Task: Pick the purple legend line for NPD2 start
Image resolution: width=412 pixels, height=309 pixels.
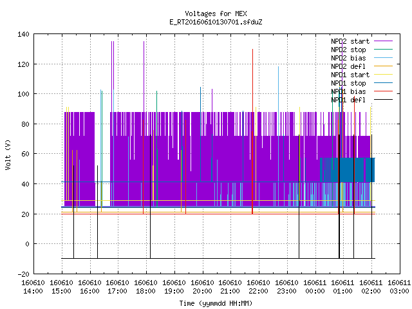Action: (x=383, y=41)
